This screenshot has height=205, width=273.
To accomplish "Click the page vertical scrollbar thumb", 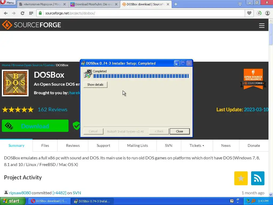I will tap(271, 34).
